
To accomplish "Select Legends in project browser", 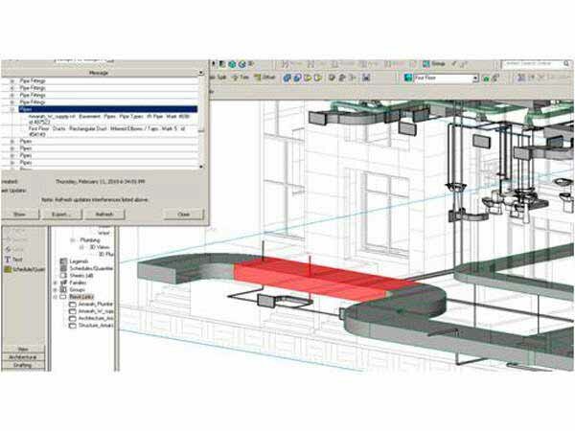I will click(x=79, y=261).
